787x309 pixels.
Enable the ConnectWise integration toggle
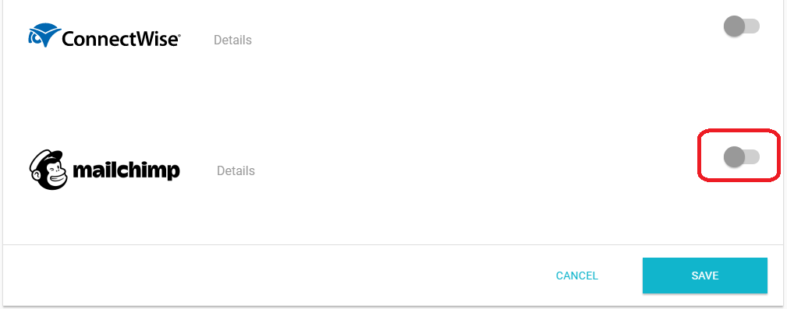741,26
